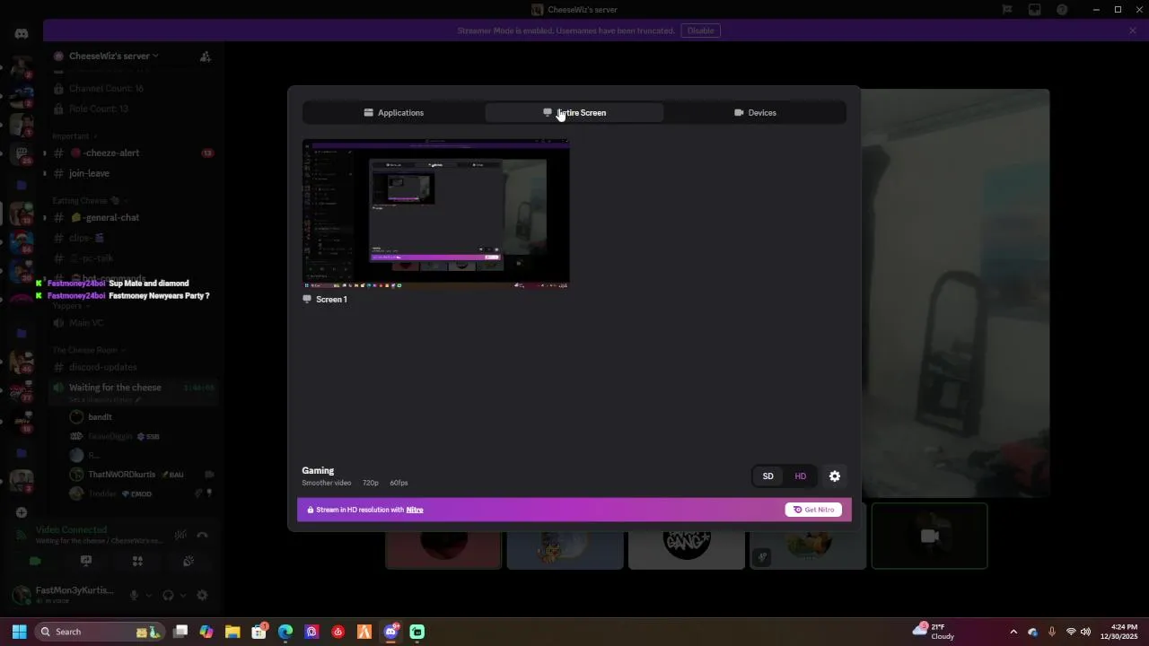Toggle the camera button in voice panel

[35, 561]
